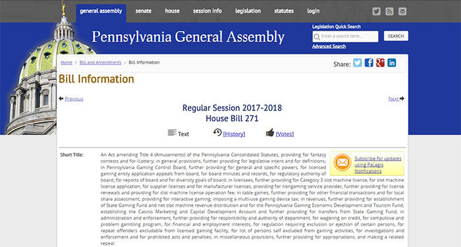The width and height of the screenshot is (461, 247).
Task: Click the Text label beside the lines icon
Action: point(183,134)
